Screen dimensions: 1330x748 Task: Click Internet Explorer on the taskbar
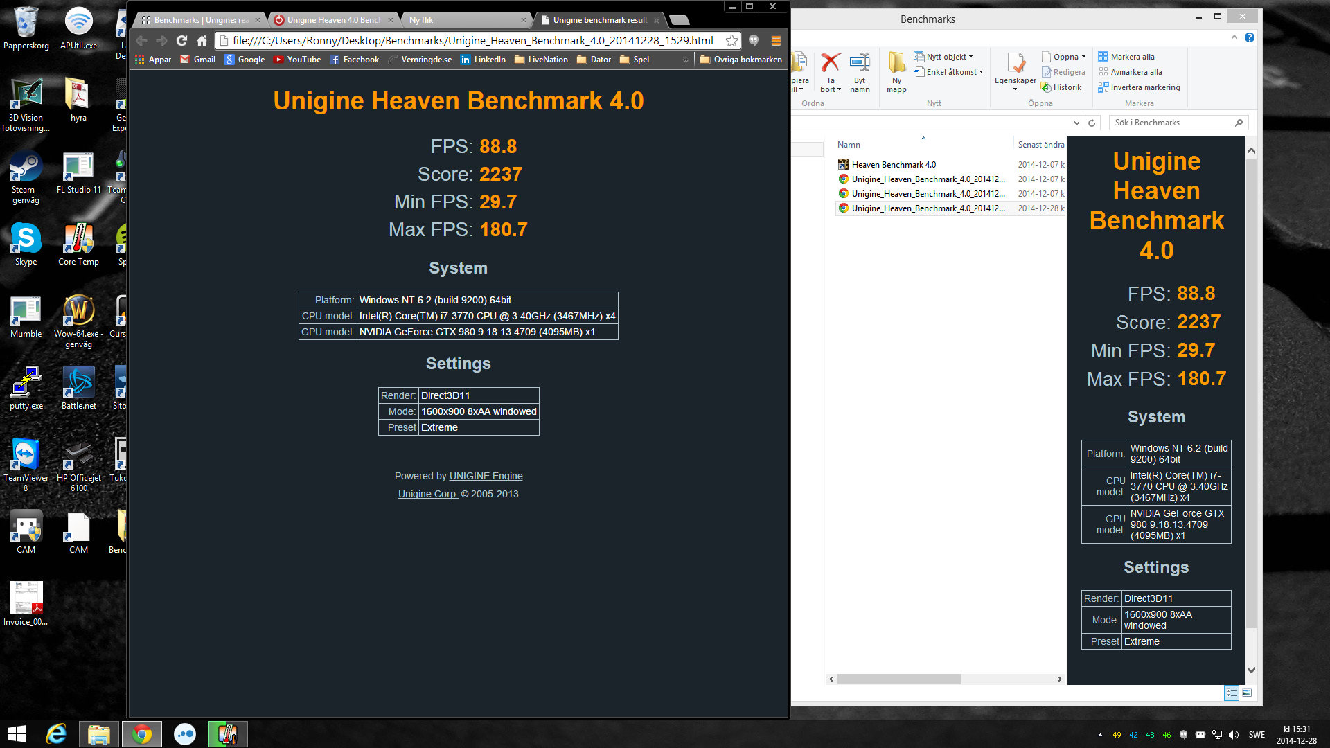coord(56,734)
